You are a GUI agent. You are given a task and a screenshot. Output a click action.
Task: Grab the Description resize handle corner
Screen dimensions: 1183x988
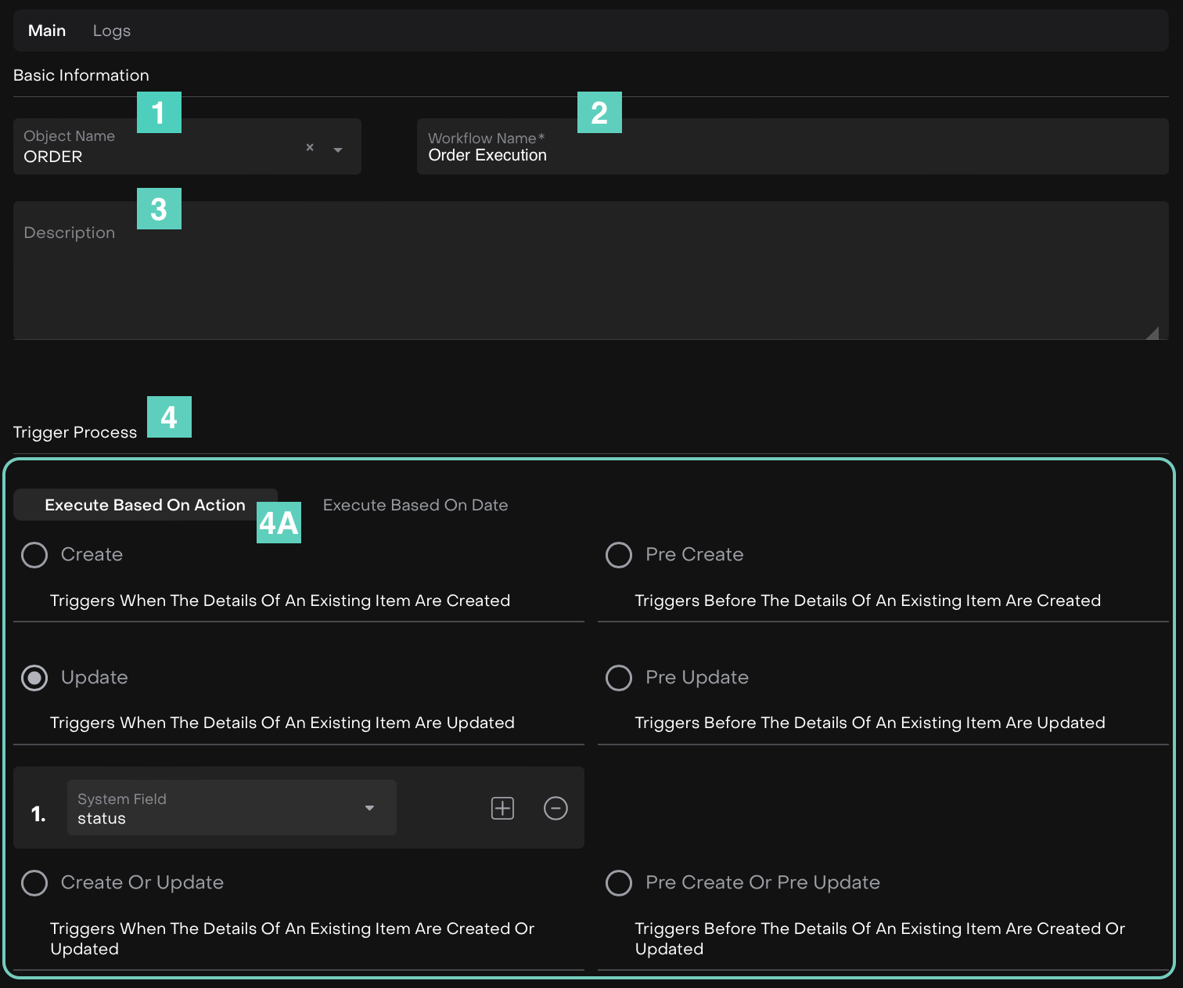point(1153,334)
